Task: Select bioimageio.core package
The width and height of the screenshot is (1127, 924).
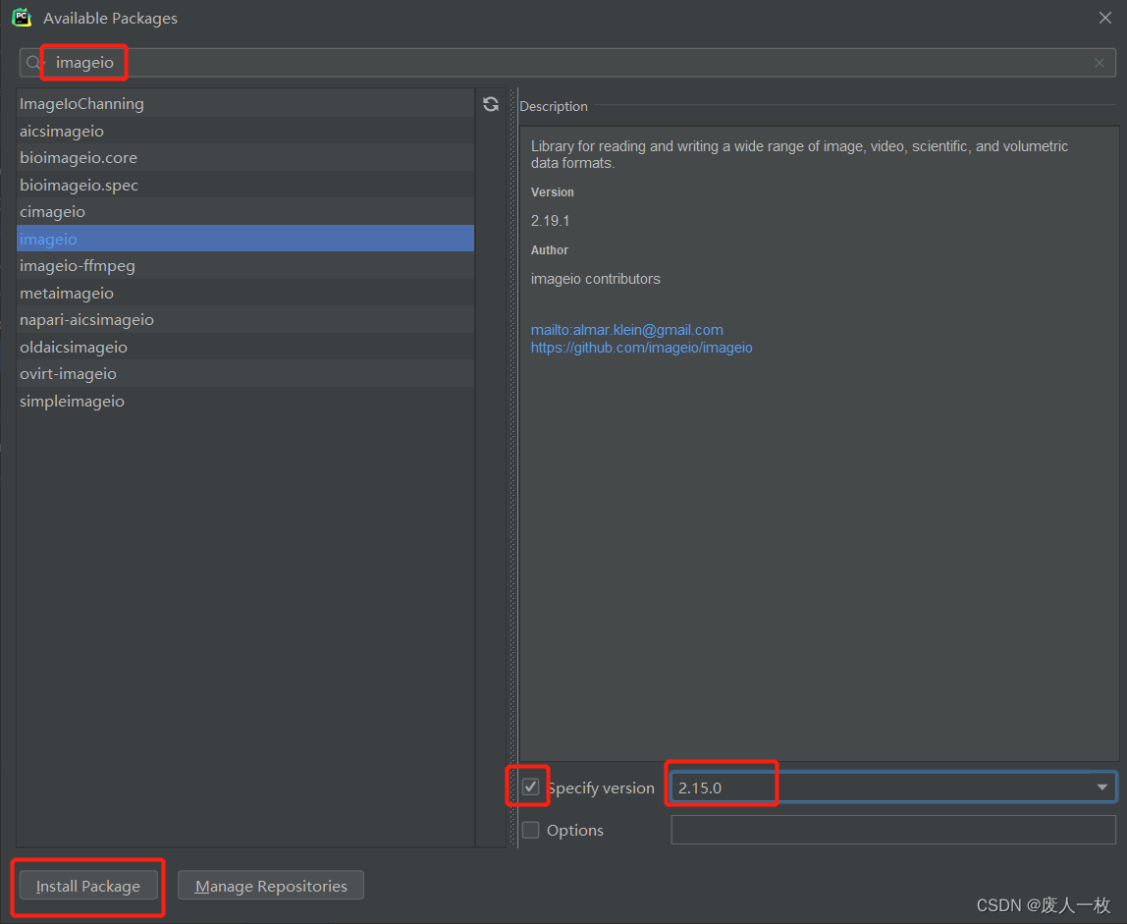Action: pos(245,157)
